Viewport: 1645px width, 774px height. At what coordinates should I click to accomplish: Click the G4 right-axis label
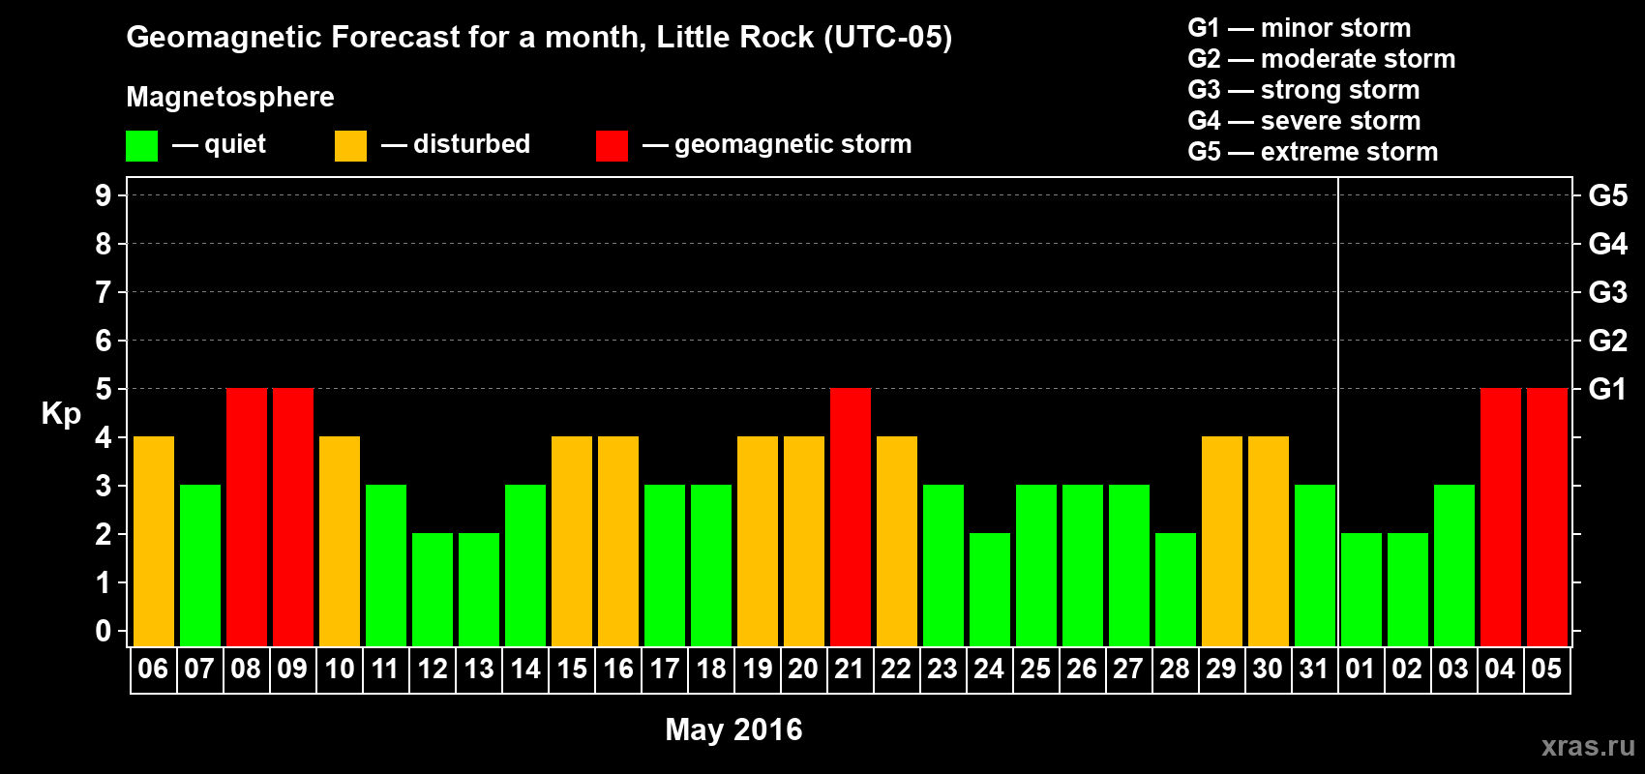click(1607, 244)
